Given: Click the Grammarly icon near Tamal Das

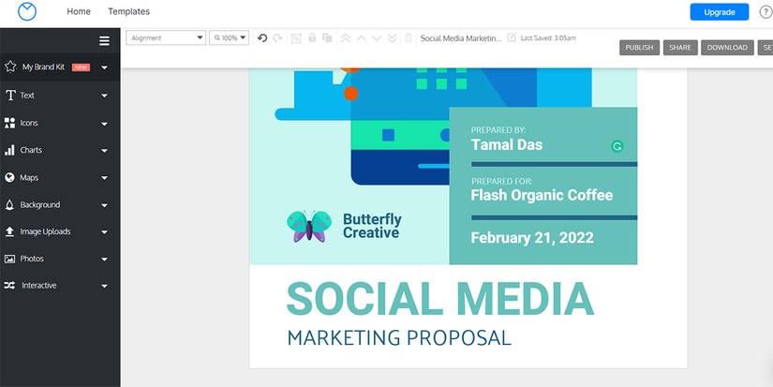Looking at the screenshot, I should pyautogui.click(x=617, y=146).
